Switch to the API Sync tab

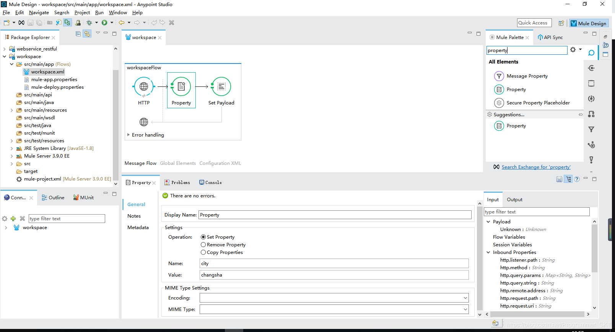(x=550, y=37)
